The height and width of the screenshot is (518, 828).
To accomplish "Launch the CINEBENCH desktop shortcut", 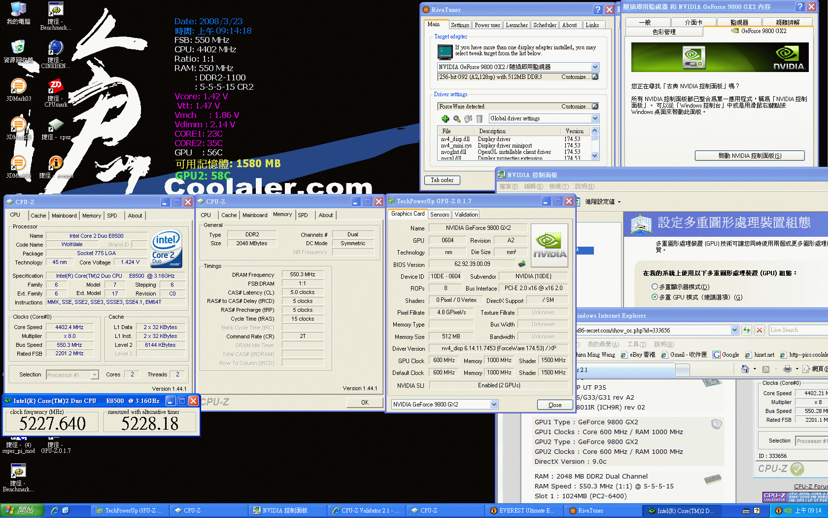I will 55,54.
